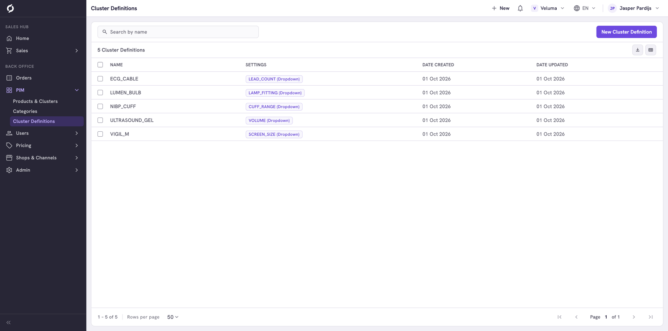This screenshot has width=668, height=331.
Task: Tick the ULTRASOUND_GEL row checkbox
Action: click(100, 120)
